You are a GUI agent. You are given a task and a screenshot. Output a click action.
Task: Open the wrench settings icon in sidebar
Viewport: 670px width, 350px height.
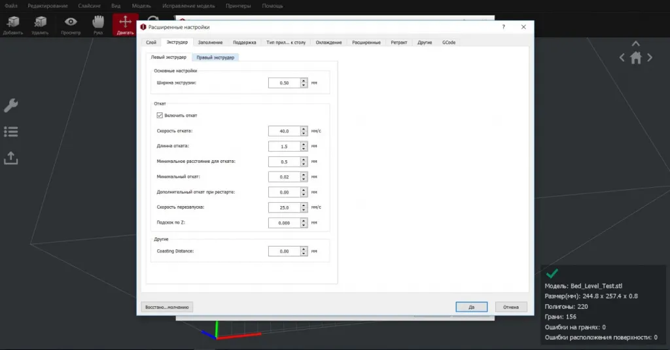coord(11,105)
